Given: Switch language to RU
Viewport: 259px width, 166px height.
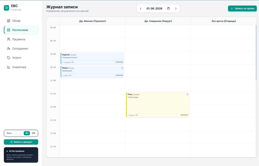Looking at the screenshot, I should 27,133.
